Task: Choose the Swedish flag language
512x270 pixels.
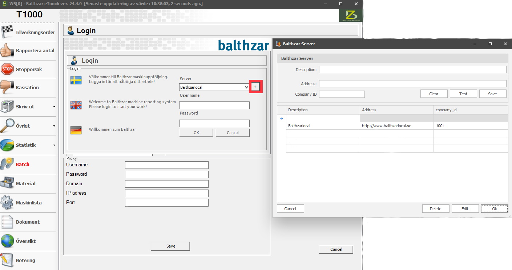Action: tap(76, 80)
